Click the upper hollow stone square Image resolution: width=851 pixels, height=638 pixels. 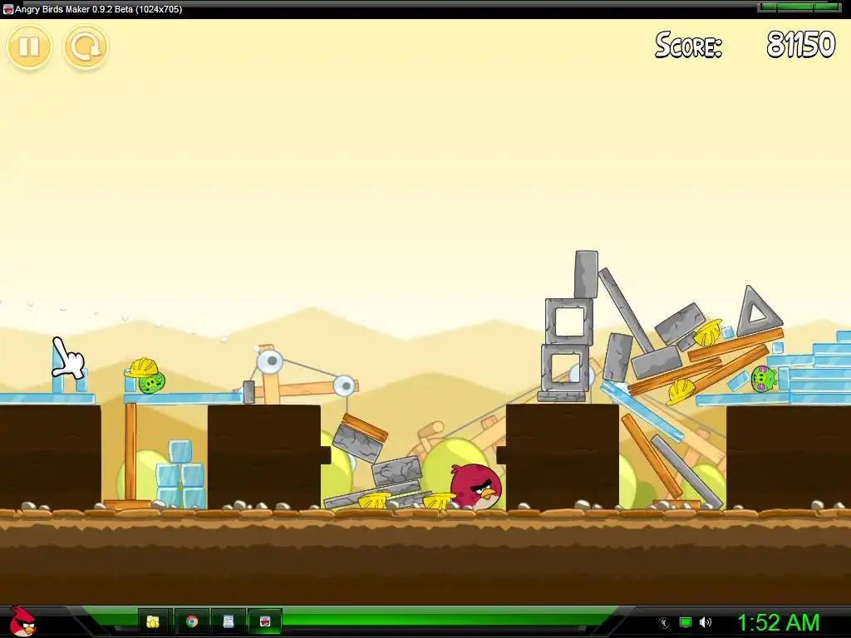point(568,321)
